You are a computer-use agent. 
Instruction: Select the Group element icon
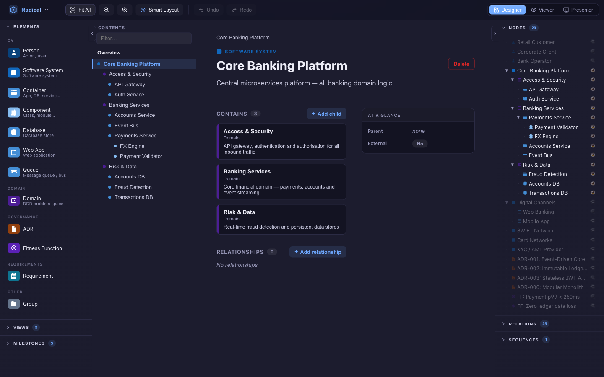click(x=14, y=304)
